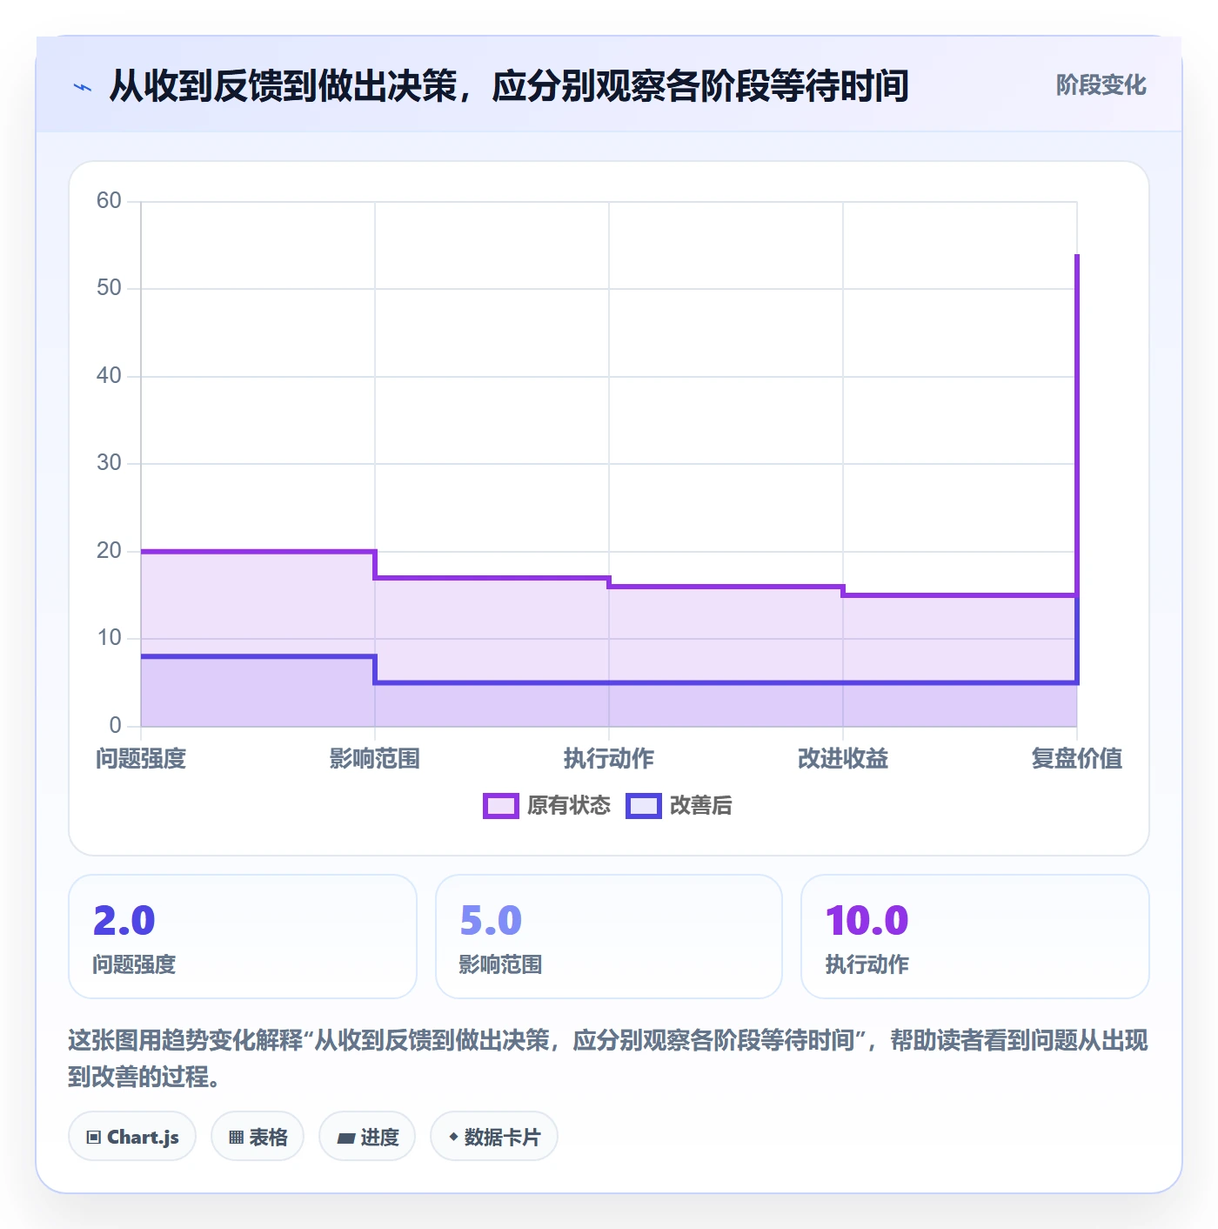Open the 2.0 问题强度 stat card
The image size is (1218, 1229).
(243, 937)
